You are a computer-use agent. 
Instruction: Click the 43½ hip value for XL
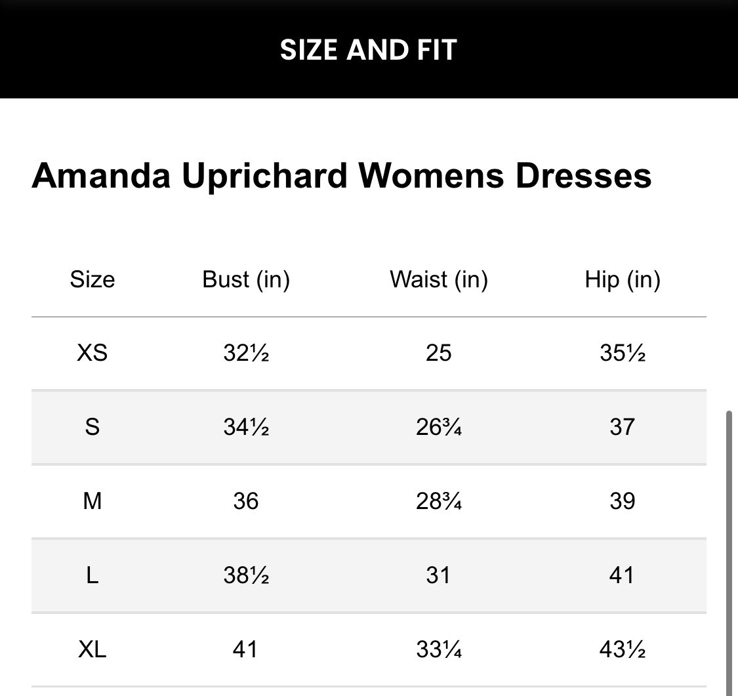622,649
